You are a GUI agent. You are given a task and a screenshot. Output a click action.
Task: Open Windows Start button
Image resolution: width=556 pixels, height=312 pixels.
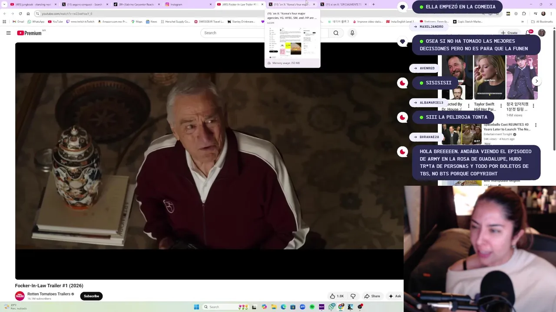(196, 307)
